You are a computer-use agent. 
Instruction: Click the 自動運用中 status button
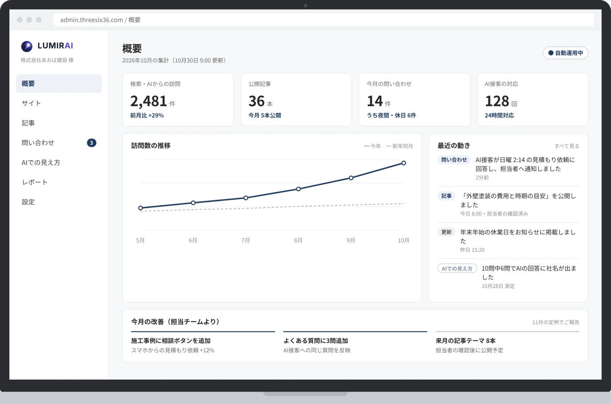point(566,53)
